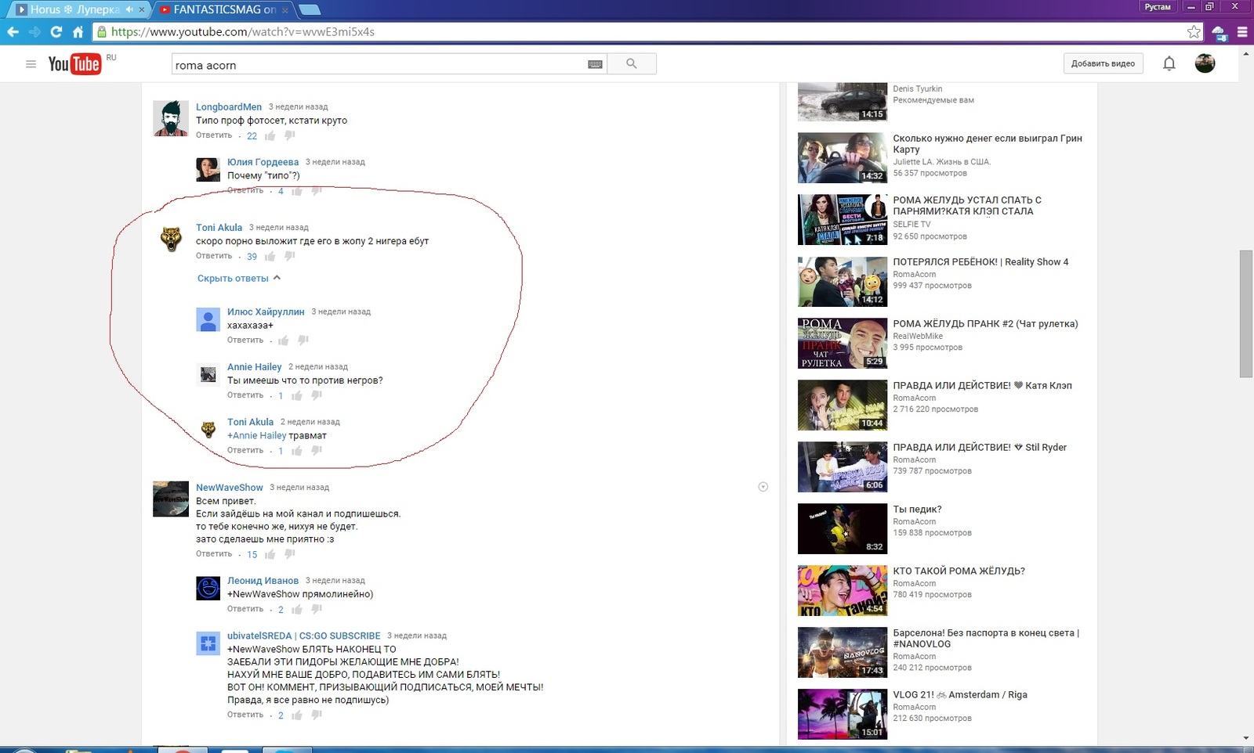The width and height of the screenshot is (1254, 753).
Task: Like the NewWaveShow comment
Action: [270, 554]
